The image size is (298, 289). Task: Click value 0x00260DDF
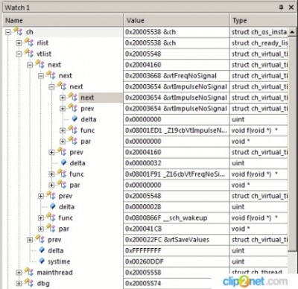145,261
